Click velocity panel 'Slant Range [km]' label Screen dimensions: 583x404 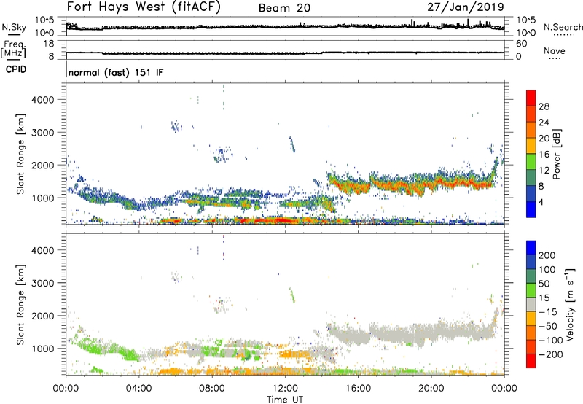(x=20, y=304)
